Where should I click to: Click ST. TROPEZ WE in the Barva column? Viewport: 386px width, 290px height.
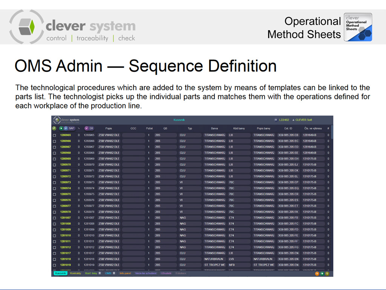pyautogui.click(x=214, y=265)
